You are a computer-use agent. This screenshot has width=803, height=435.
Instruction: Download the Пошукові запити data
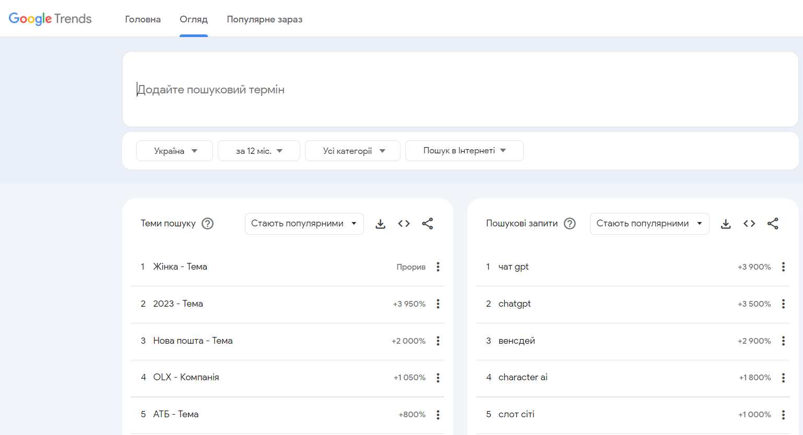(726, 223)
